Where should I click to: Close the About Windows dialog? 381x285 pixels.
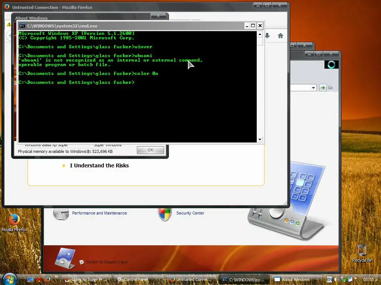pyautogui.click(x=158, y=16)
